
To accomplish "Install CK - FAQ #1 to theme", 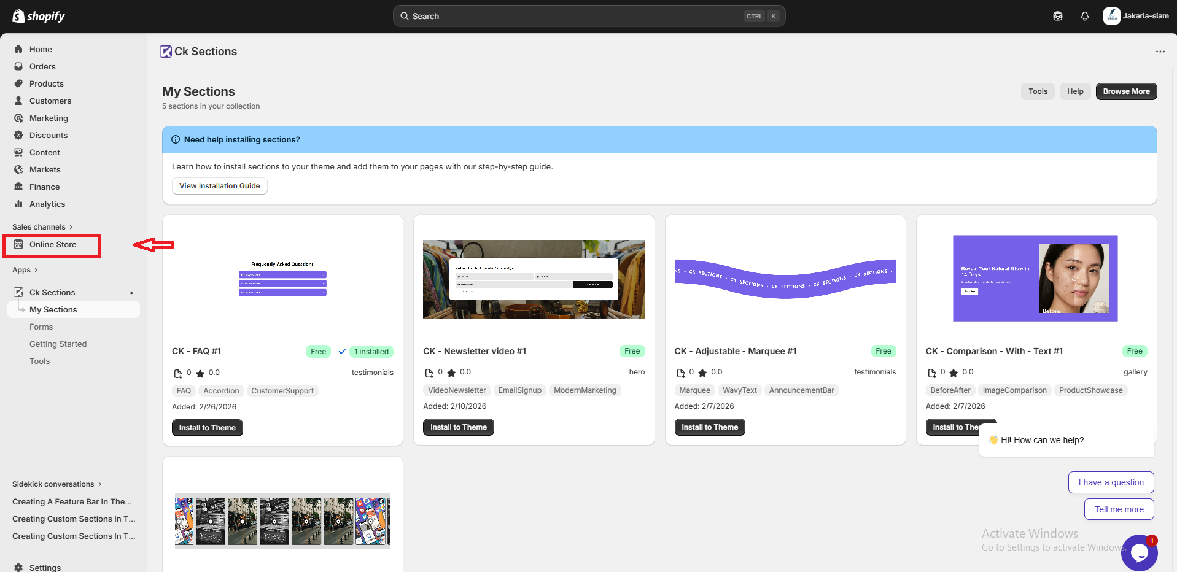I will 207,428.
